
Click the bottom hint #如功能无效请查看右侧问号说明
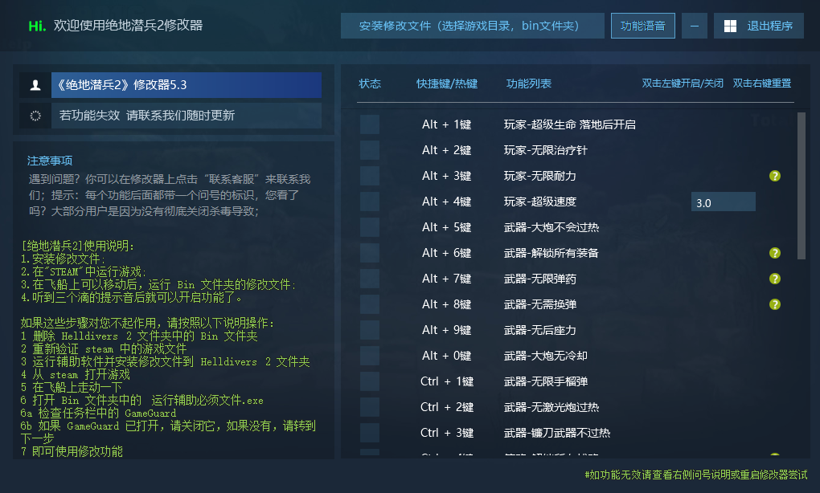[695, 475]
